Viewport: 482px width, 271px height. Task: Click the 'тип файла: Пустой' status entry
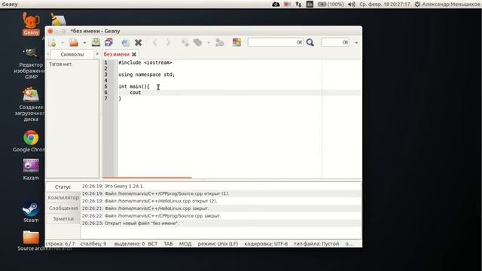click(316, 244)
